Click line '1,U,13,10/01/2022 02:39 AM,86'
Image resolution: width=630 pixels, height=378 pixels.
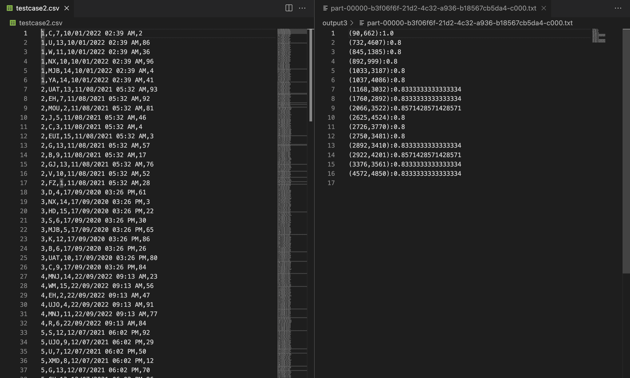click(x=95, y=43)
